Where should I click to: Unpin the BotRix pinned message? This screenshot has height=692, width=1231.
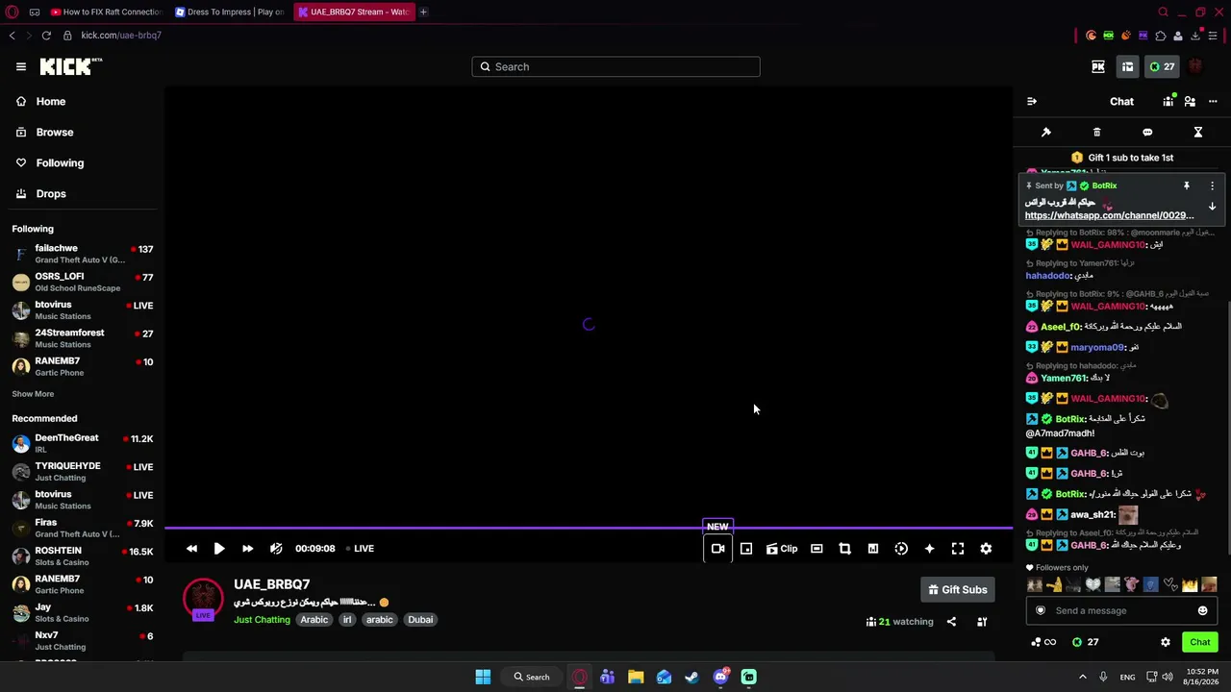(x=1187, y=185)
